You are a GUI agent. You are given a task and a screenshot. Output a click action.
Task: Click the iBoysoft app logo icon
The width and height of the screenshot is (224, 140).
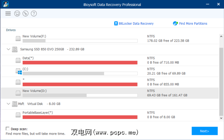click(6, 4)
